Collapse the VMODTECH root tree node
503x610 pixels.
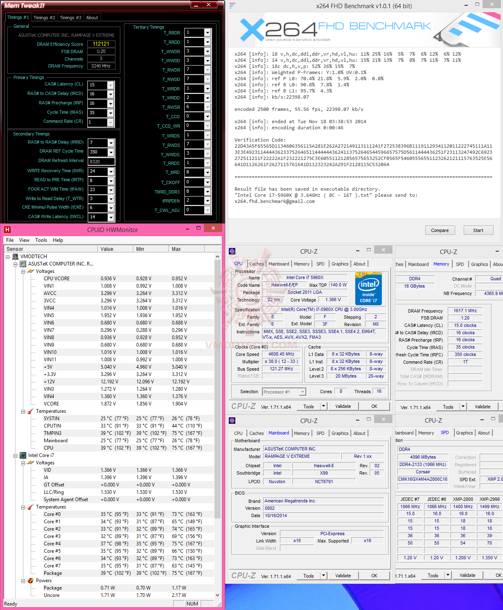(8, 257)
